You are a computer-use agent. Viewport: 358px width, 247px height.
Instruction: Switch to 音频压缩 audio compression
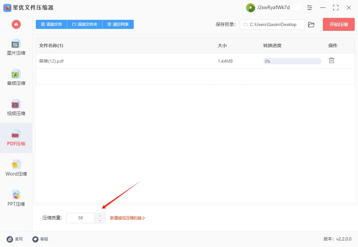point(16,78)
